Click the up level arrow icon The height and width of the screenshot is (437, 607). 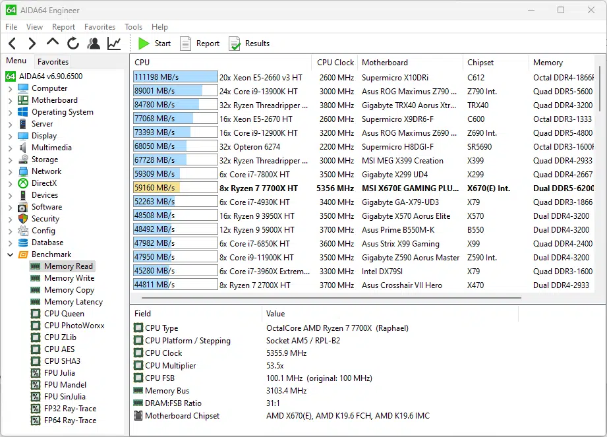pos(53,43)
